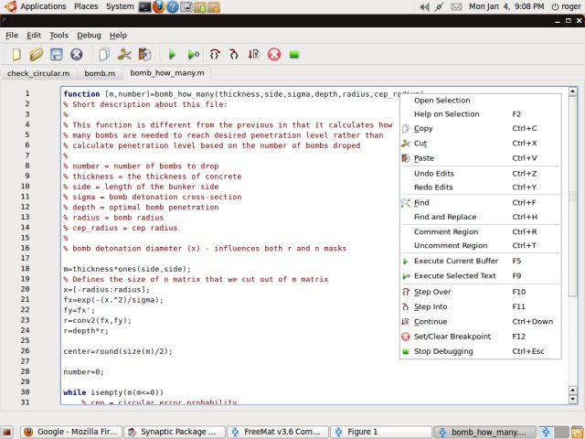This screenshot has height=439, width=585.
Task: Launch Firefox from the top panel
Action: tap(160, 6)
